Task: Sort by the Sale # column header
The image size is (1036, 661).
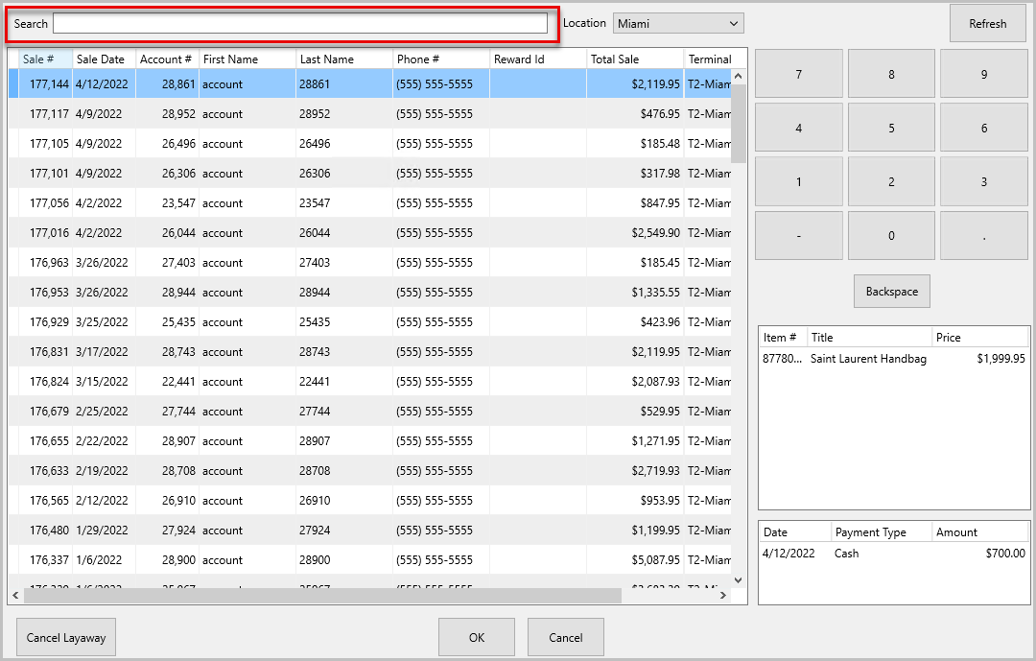Action: pos(46,59)
